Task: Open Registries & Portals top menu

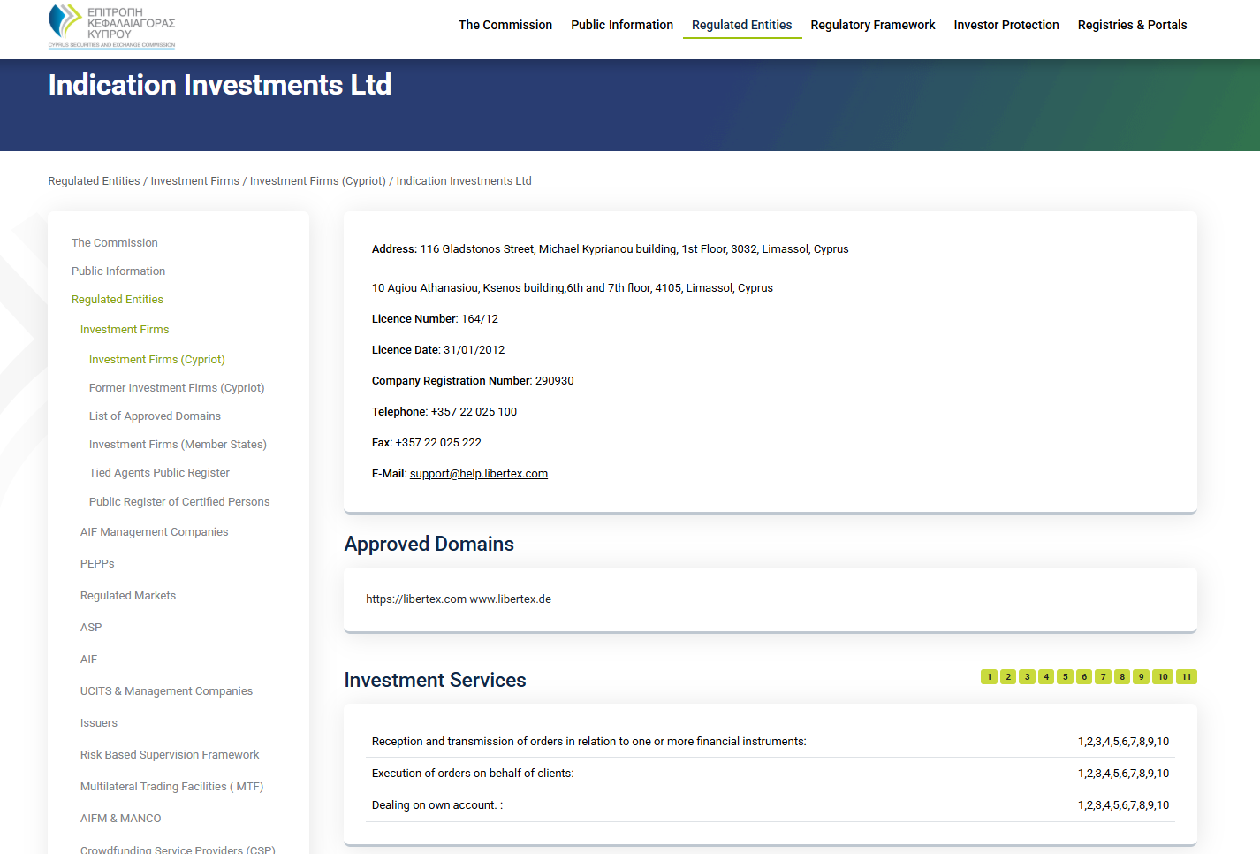Action: coord(1133,25)
